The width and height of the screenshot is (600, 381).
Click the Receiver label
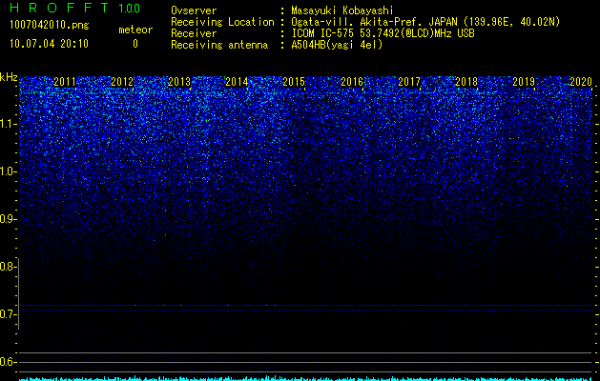tap(194, 33)
